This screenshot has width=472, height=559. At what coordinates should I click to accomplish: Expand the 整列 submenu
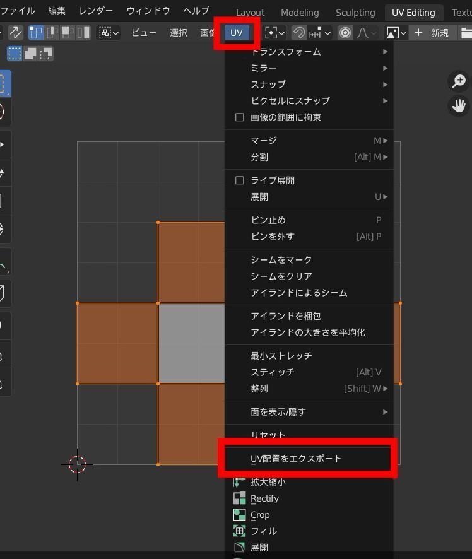[x=309, y=389]
